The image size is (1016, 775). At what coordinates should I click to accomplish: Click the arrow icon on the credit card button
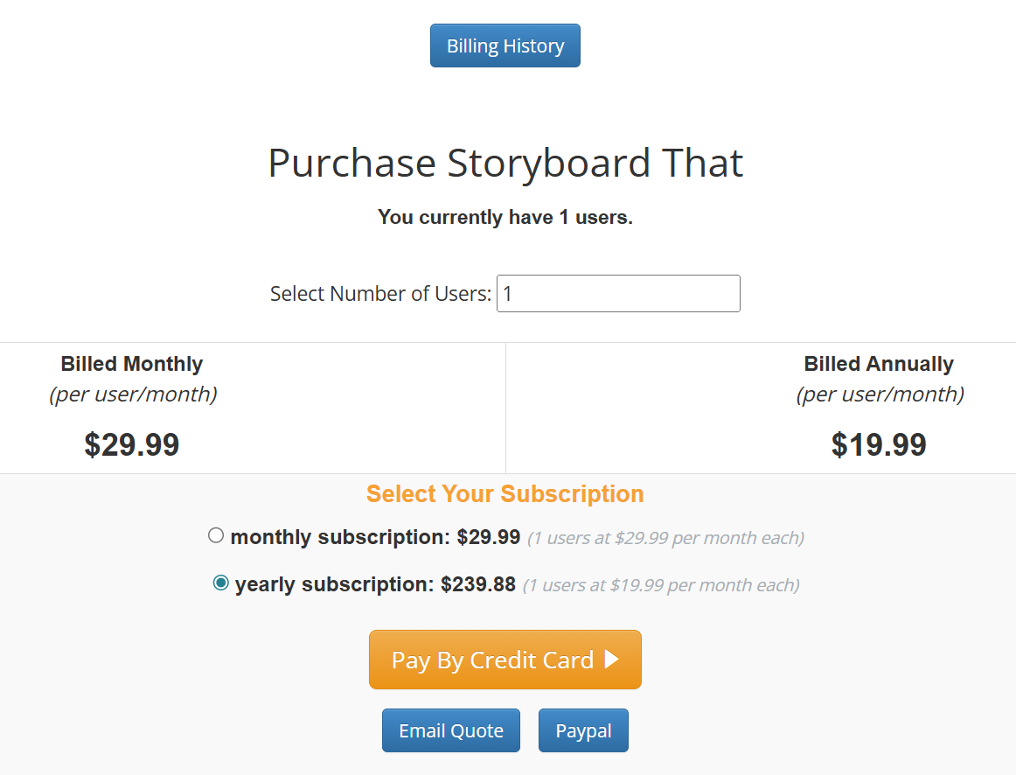(612, 660)
